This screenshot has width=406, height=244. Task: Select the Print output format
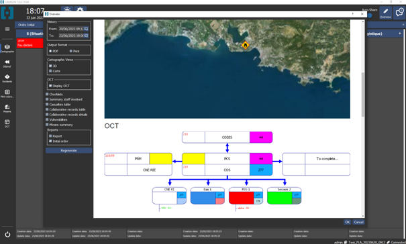coord(71,51)
